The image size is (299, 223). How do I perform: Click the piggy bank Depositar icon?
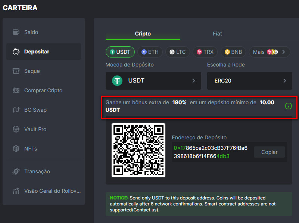point(16,52)
